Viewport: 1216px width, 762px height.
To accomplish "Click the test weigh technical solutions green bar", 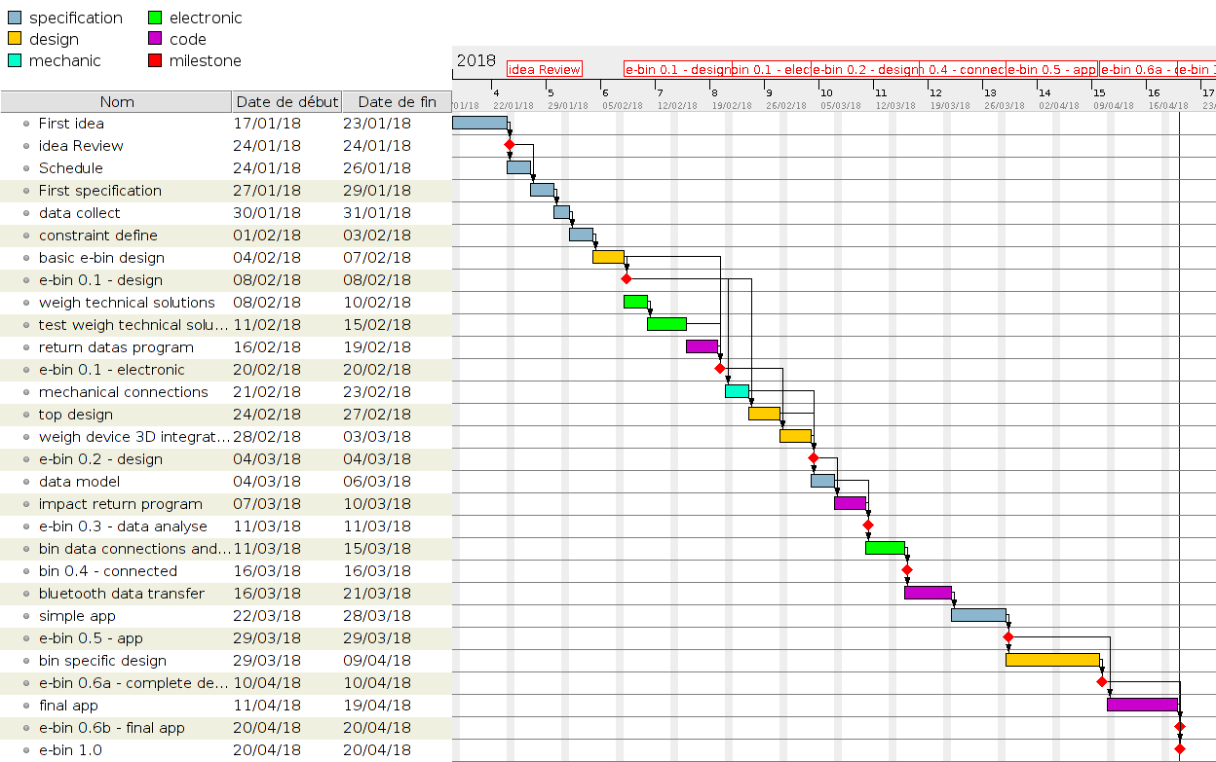I will tap(666, 324).
